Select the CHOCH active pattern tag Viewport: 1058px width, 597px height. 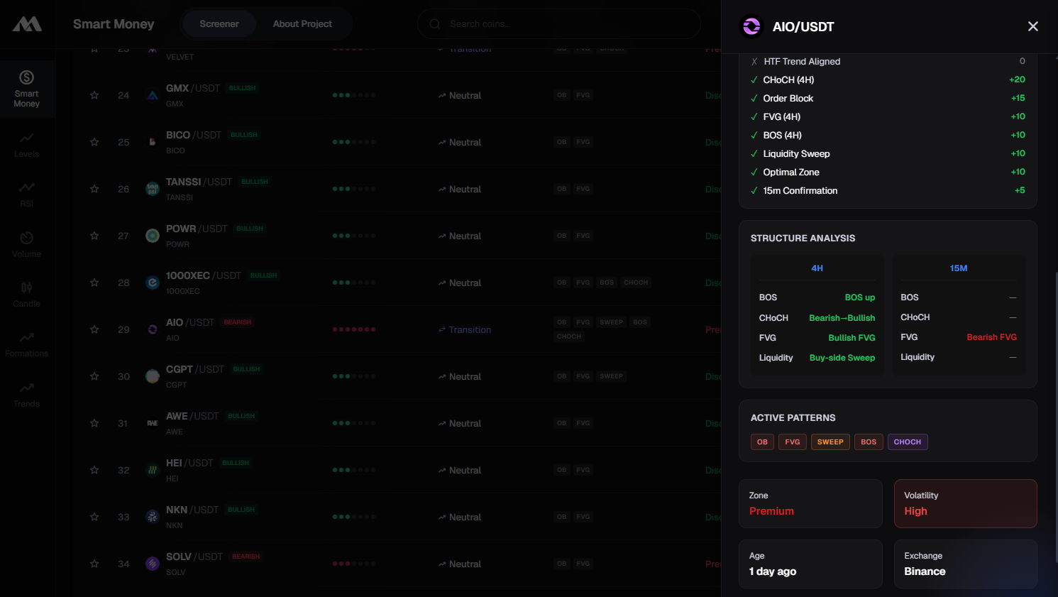(x=907, y=442)
